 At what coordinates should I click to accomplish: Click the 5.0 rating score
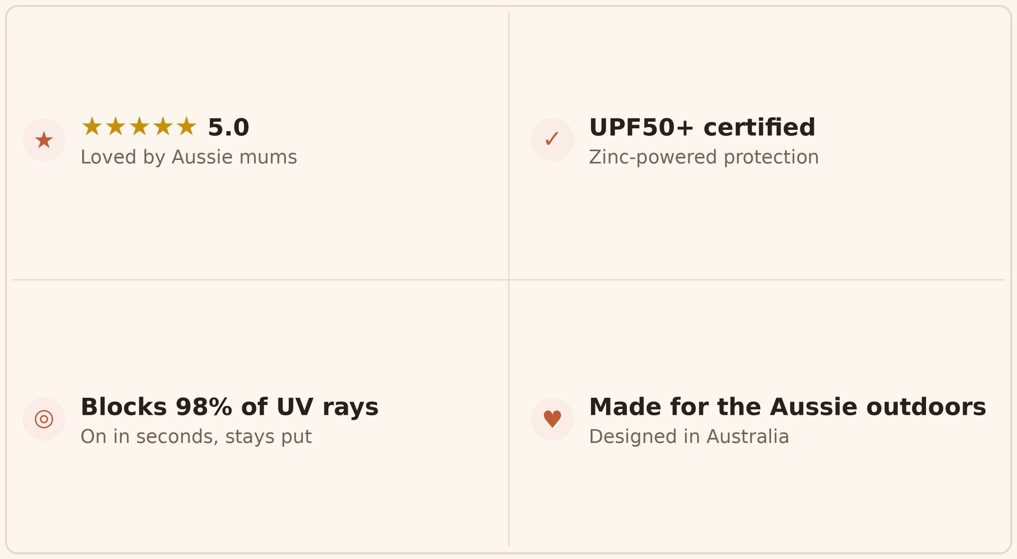click(228, 128)
